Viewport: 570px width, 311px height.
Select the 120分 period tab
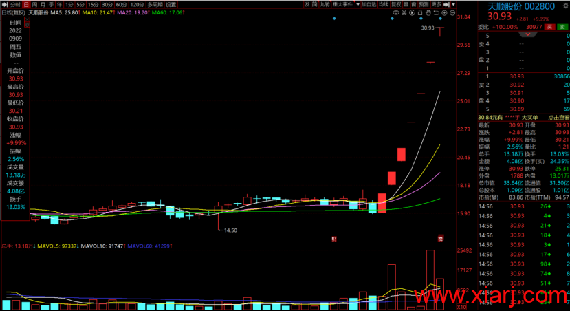tap(137, 4)
